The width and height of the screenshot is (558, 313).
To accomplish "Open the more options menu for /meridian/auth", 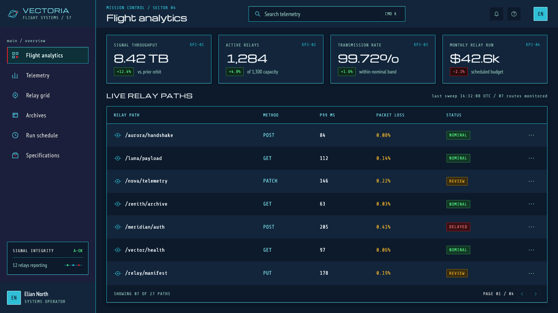I will [531, 227].
